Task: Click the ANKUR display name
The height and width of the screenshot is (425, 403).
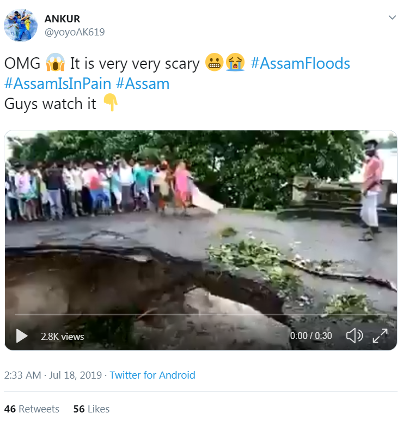Action: coord(62,19)
